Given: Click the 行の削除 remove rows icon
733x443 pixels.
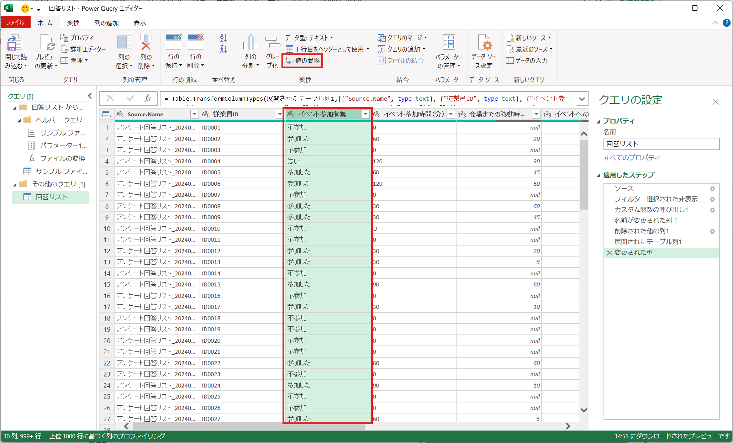Looking at the screenshot, I should 195,42.
